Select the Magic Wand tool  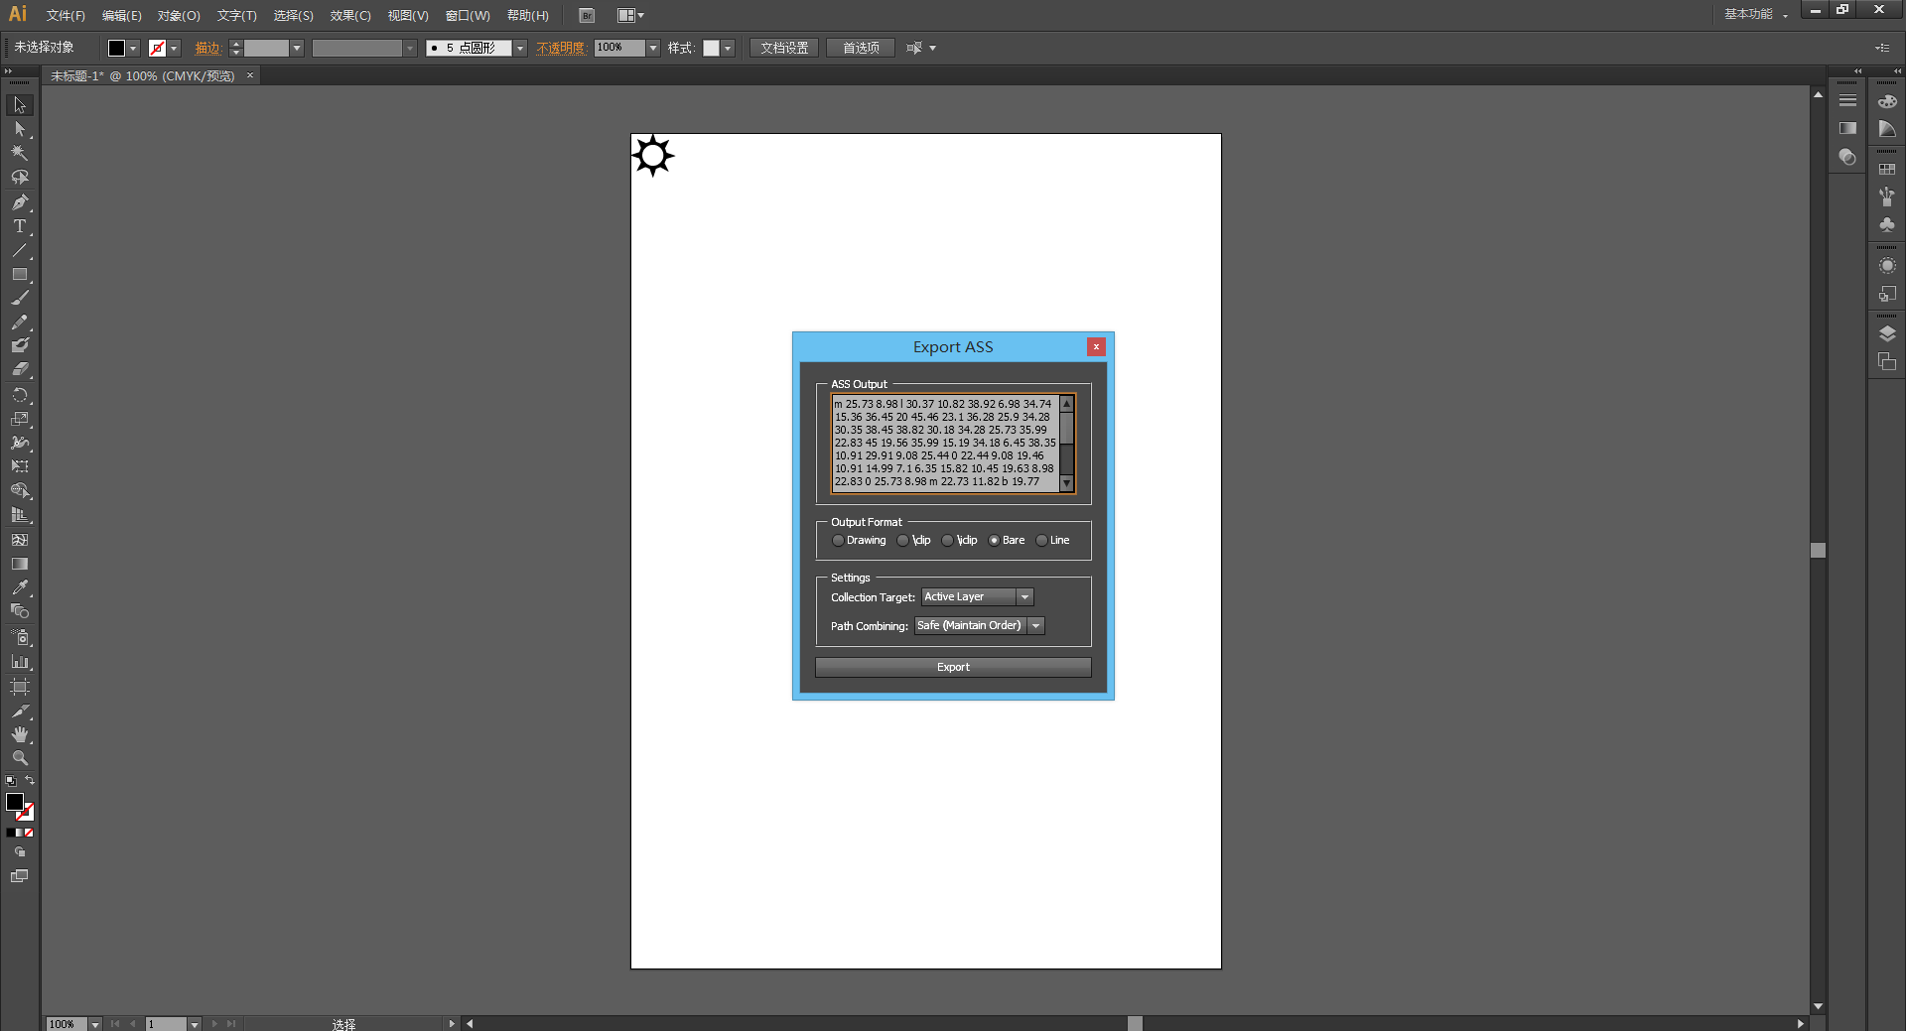point(20,153)
